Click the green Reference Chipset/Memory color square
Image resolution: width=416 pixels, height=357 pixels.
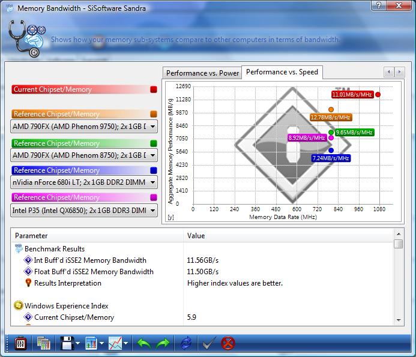153,143
